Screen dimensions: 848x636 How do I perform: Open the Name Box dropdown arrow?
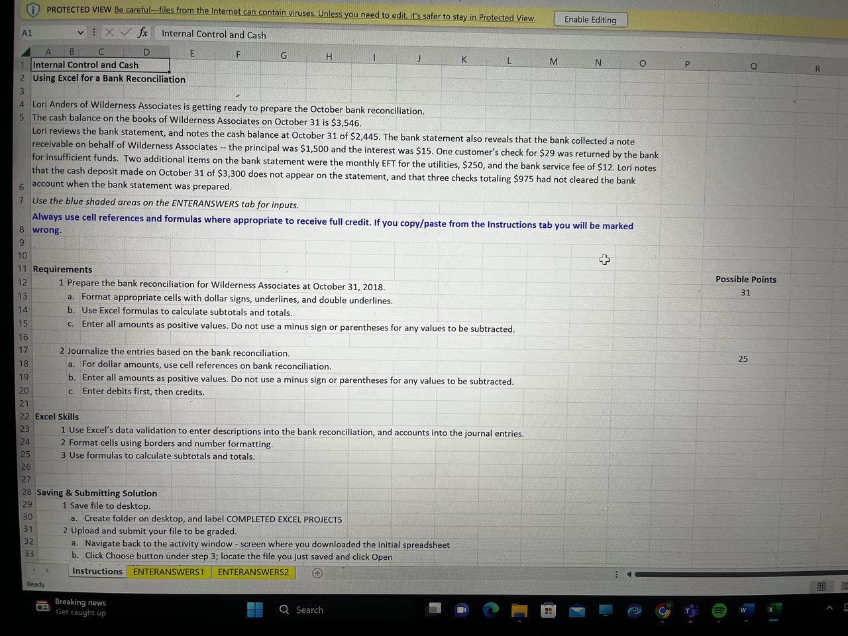(x=80, y=32)
